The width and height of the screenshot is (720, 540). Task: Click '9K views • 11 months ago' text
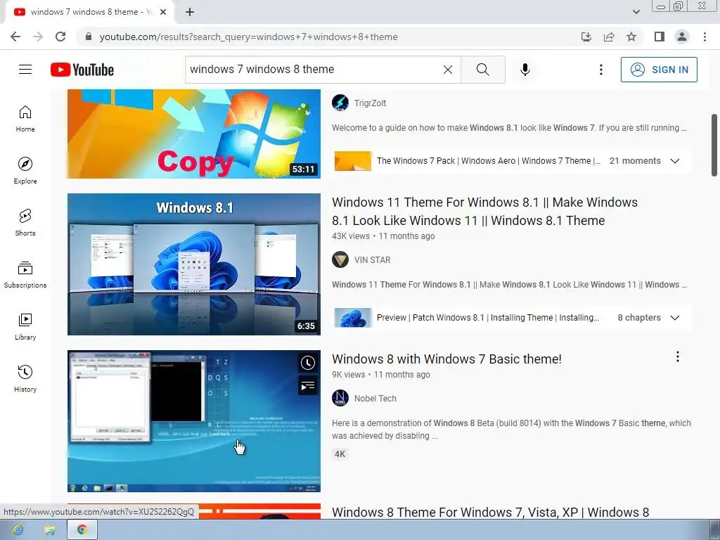(x=381, y=375)
